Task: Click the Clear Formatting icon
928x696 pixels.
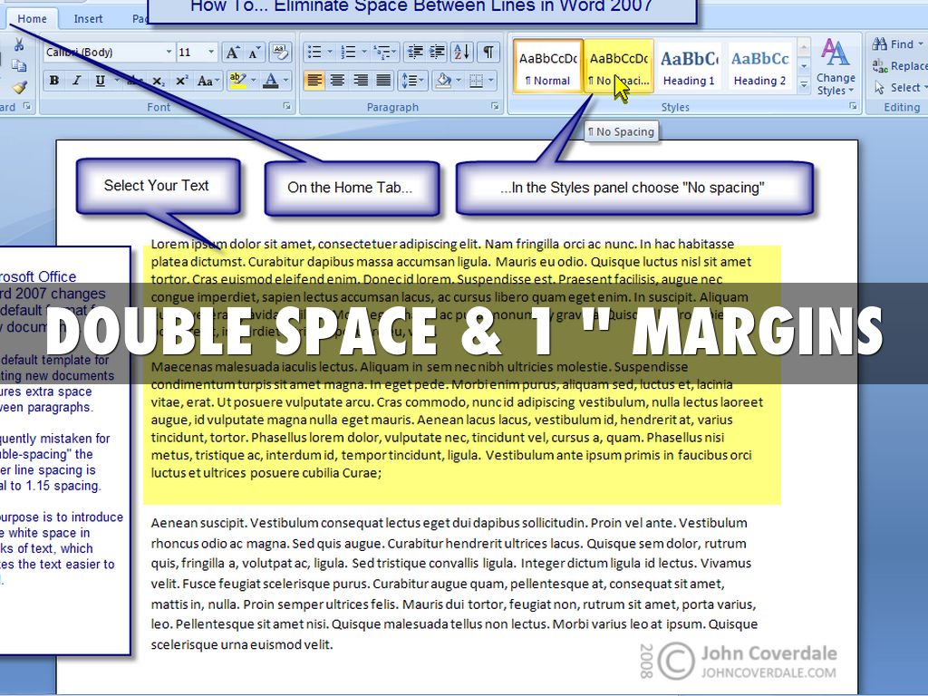Action: (279, 52)
